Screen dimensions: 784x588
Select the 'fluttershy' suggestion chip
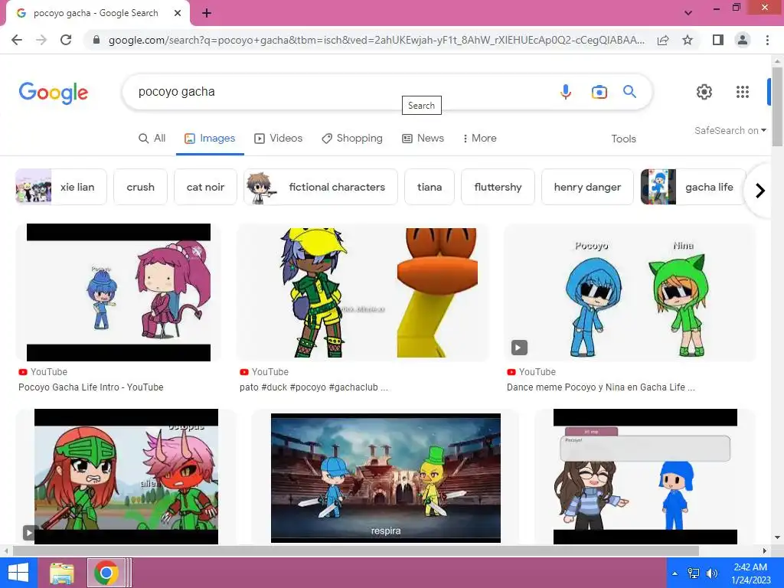(498, 187)
